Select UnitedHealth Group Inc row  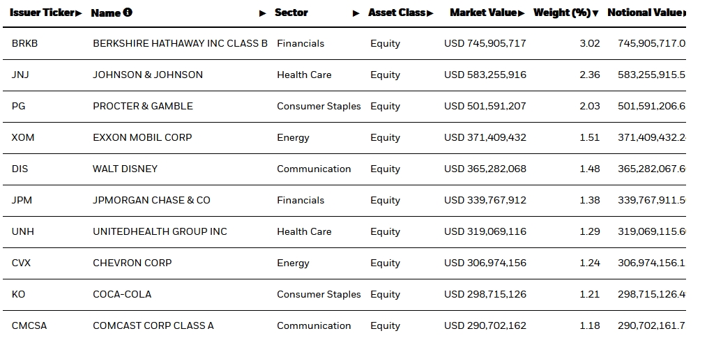pyautogui.click(x=160, y=231)
